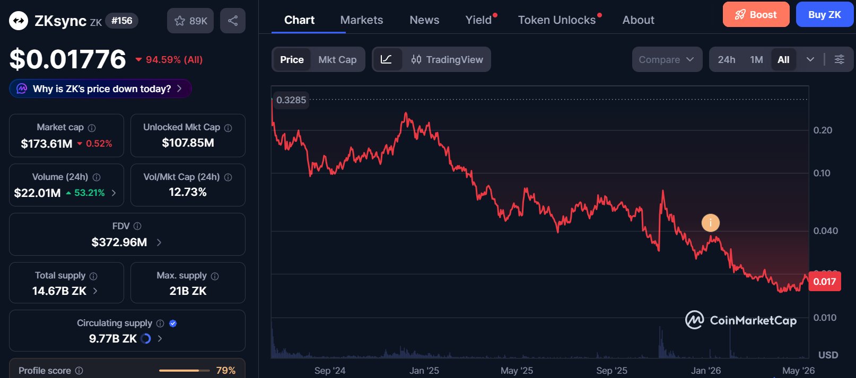This screenshot has width=856, height=378.
Task: Click the Buy ZK button
Action: click(825, 14)
